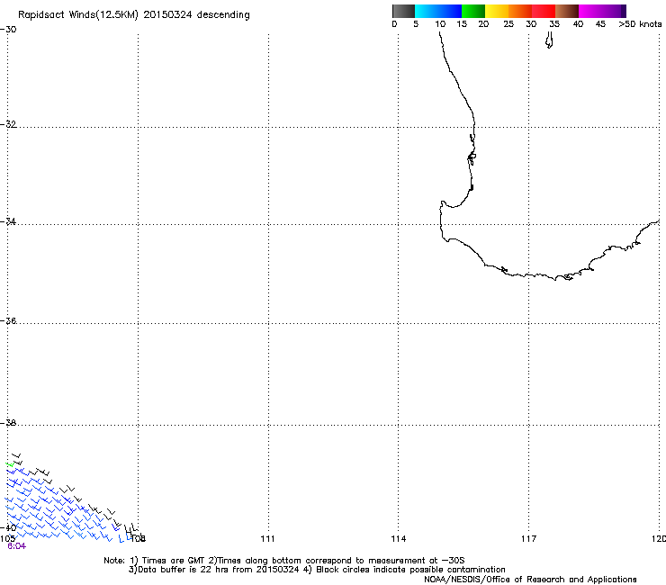
Task: Click the yellow 20-25 knots color segment
Action: (x=497, y=11)
